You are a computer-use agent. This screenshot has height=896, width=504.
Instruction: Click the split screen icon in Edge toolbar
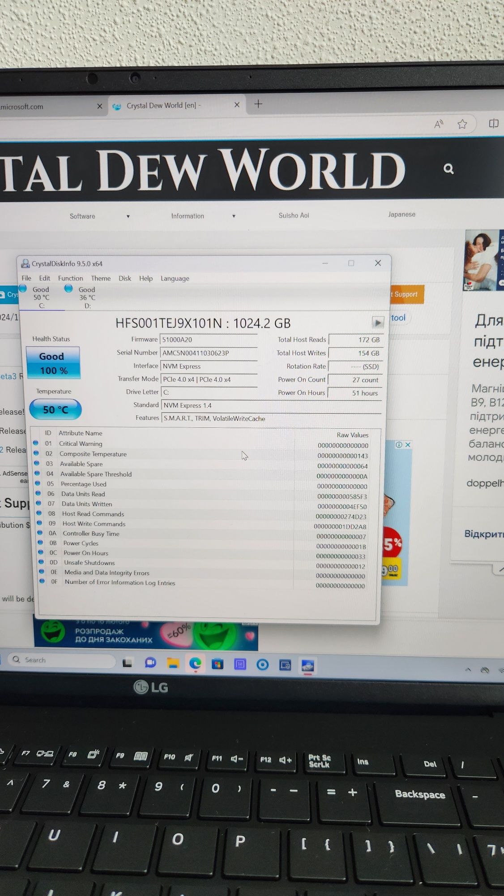[493, 124]
